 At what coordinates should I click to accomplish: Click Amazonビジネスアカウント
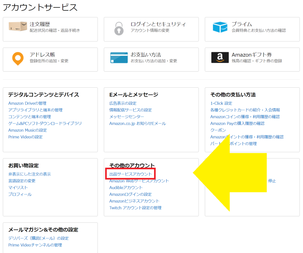[x=134, y=201]
